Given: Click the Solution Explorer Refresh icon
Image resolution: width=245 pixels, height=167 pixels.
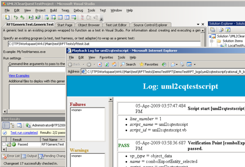Looking at the screenshot, I should pos(228,30).
